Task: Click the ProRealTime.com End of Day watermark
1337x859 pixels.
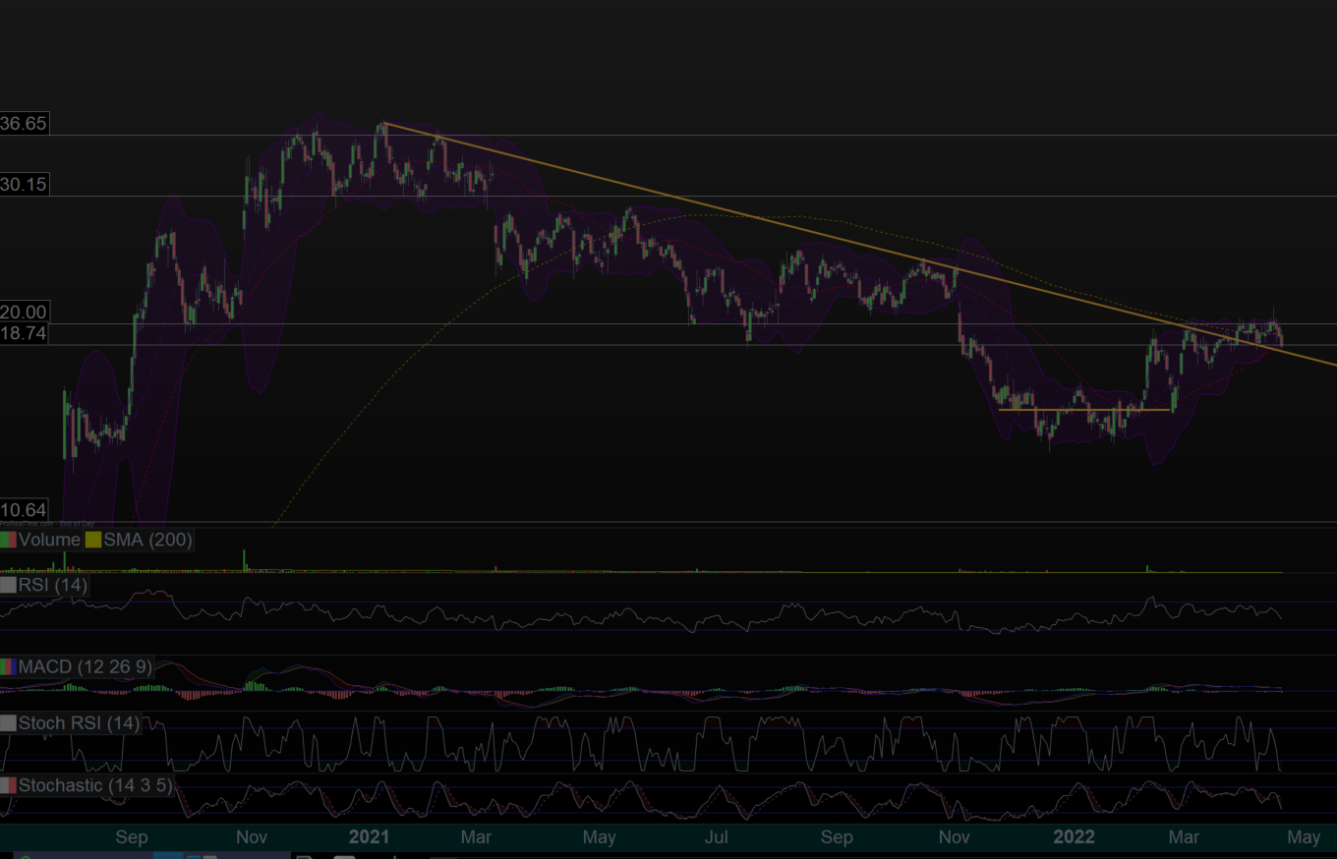Action: (x=47, y=525)
